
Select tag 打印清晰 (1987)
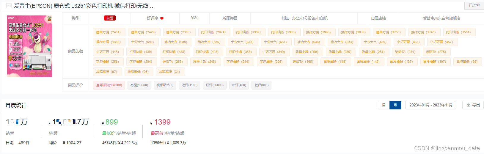tap(249, 32)
